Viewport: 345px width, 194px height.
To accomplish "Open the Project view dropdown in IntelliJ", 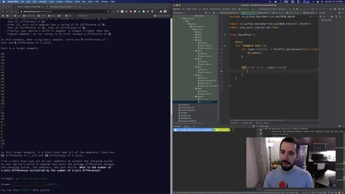I will pyautogui.click(x=180, y=13).
